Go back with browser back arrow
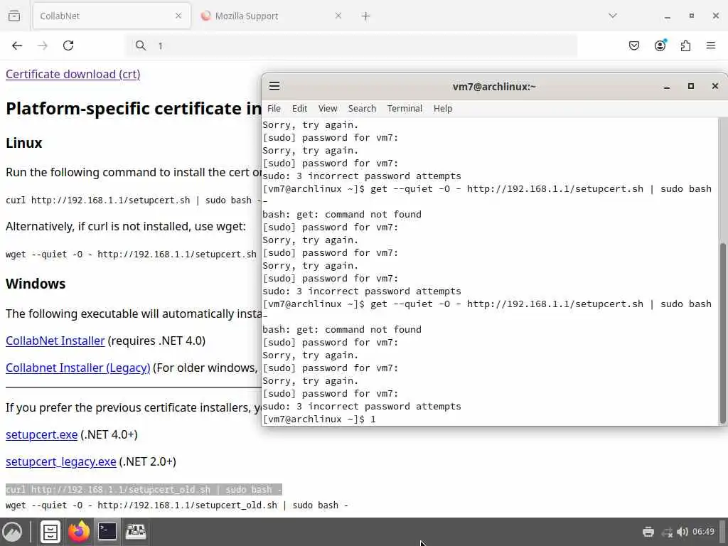 coord(17,45)
